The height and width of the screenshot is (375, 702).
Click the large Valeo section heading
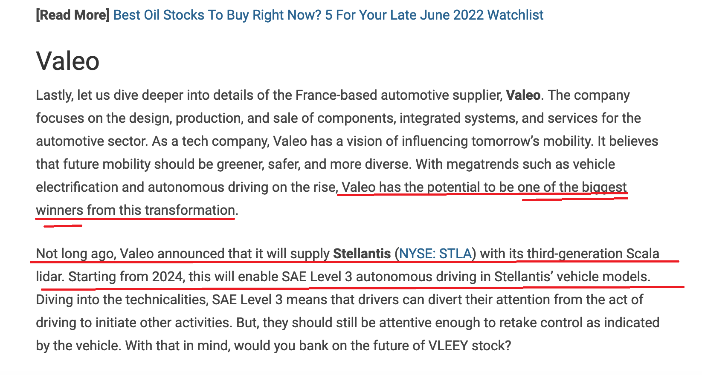pos(68,61)
